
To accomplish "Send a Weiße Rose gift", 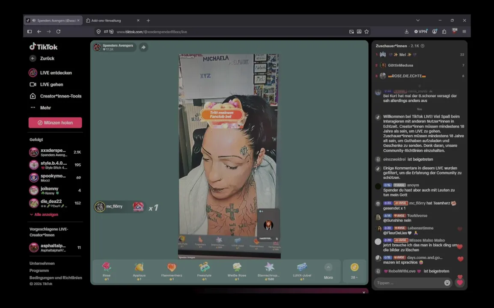I will click(237, 271).
